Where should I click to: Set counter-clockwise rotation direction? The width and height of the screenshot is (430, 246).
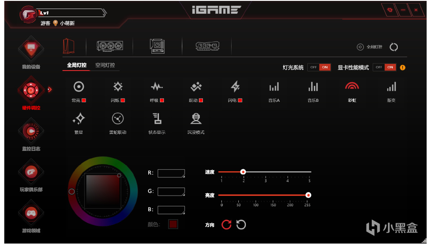tap(241, 225)
